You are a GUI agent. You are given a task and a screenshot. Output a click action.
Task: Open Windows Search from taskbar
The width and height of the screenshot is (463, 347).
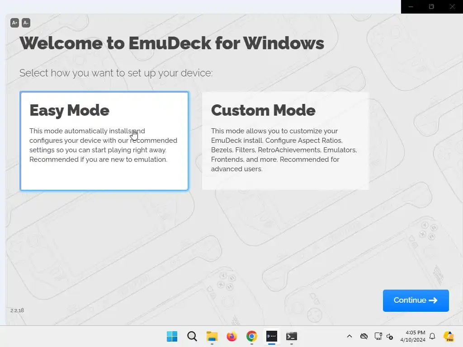coord(192,336)
